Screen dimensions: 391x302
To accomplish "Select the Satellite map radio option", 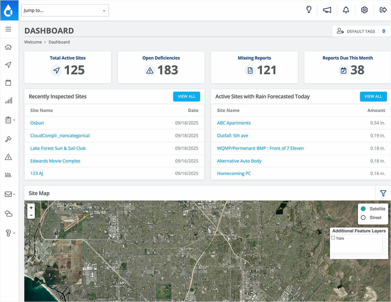I will tap(363, 209).
